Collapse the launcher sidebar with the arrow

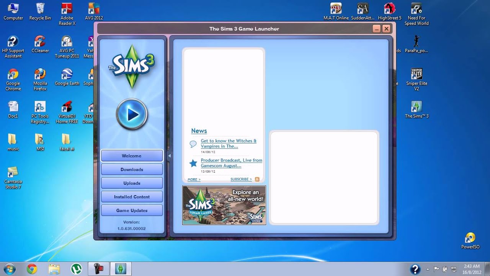click(x=169, y=156)
